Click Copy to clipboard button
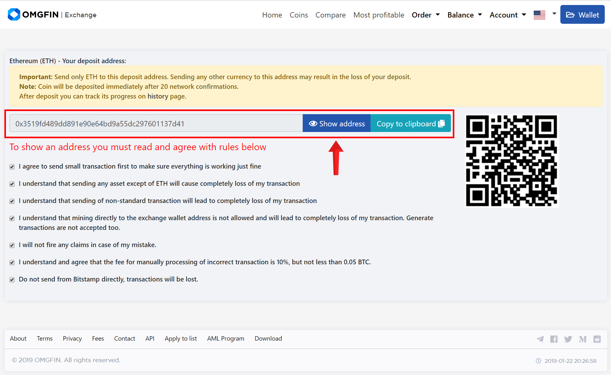The width and height of the screenshot is (611, 375). [x=411, y=123]
